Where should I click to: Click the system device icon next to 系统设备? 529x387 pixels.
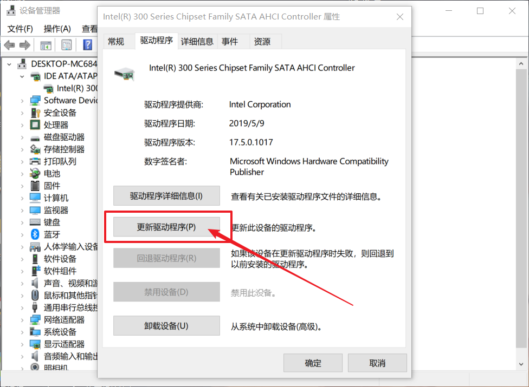(x=35, y=332)
